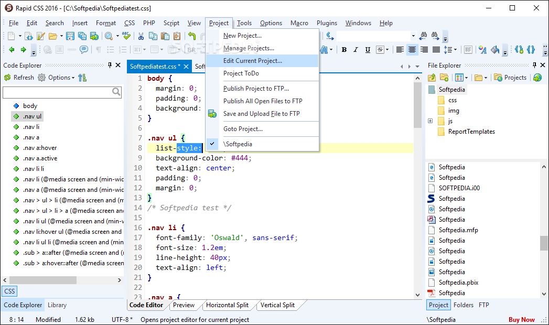The width and height of the screenshot is (549, 325).
Task: Click the Save floppy disk icon
Action: pyautogui.click(x=70, y=36)
